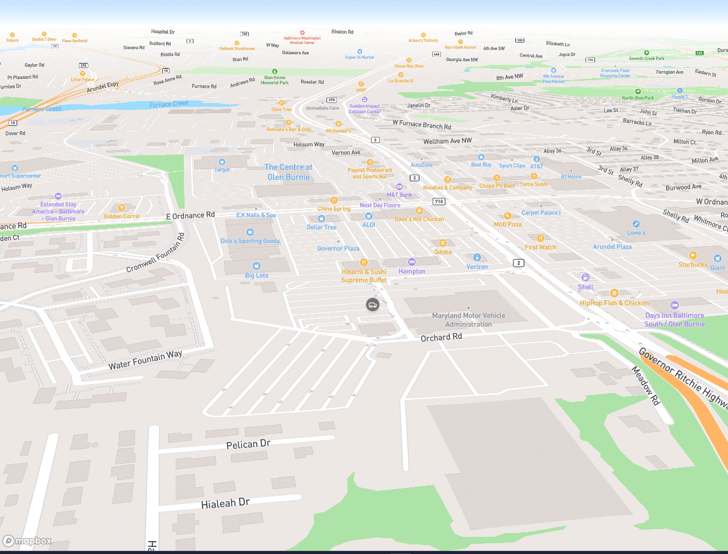Click the Arundel Expy road label
The width and height of the screenshot is (728, 554).
102,87
